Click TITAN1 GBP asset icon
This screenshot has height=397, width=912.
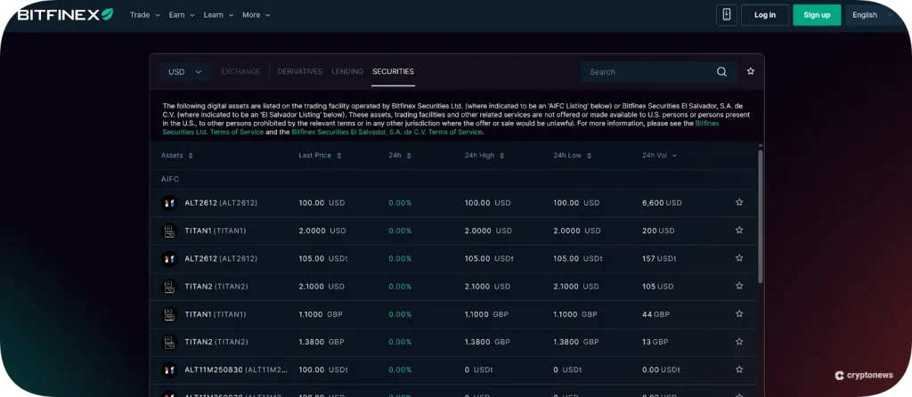point(168,314)
